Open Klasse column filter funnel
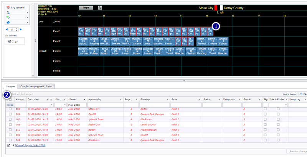This screenshot has width=307, height=157. click(84, 100)
